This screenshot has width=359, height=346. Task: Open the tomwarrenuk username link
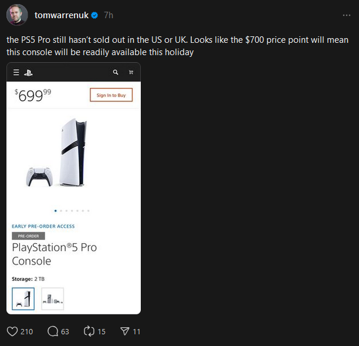(62, 15)
